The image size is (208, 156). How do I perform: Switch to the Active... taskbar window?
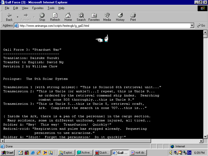(x=84, y=153)
